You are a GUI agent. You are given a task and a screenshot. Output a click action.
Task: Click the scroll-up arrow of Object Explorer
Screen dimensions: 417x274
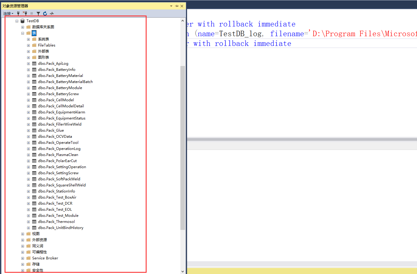click(182, 21)
